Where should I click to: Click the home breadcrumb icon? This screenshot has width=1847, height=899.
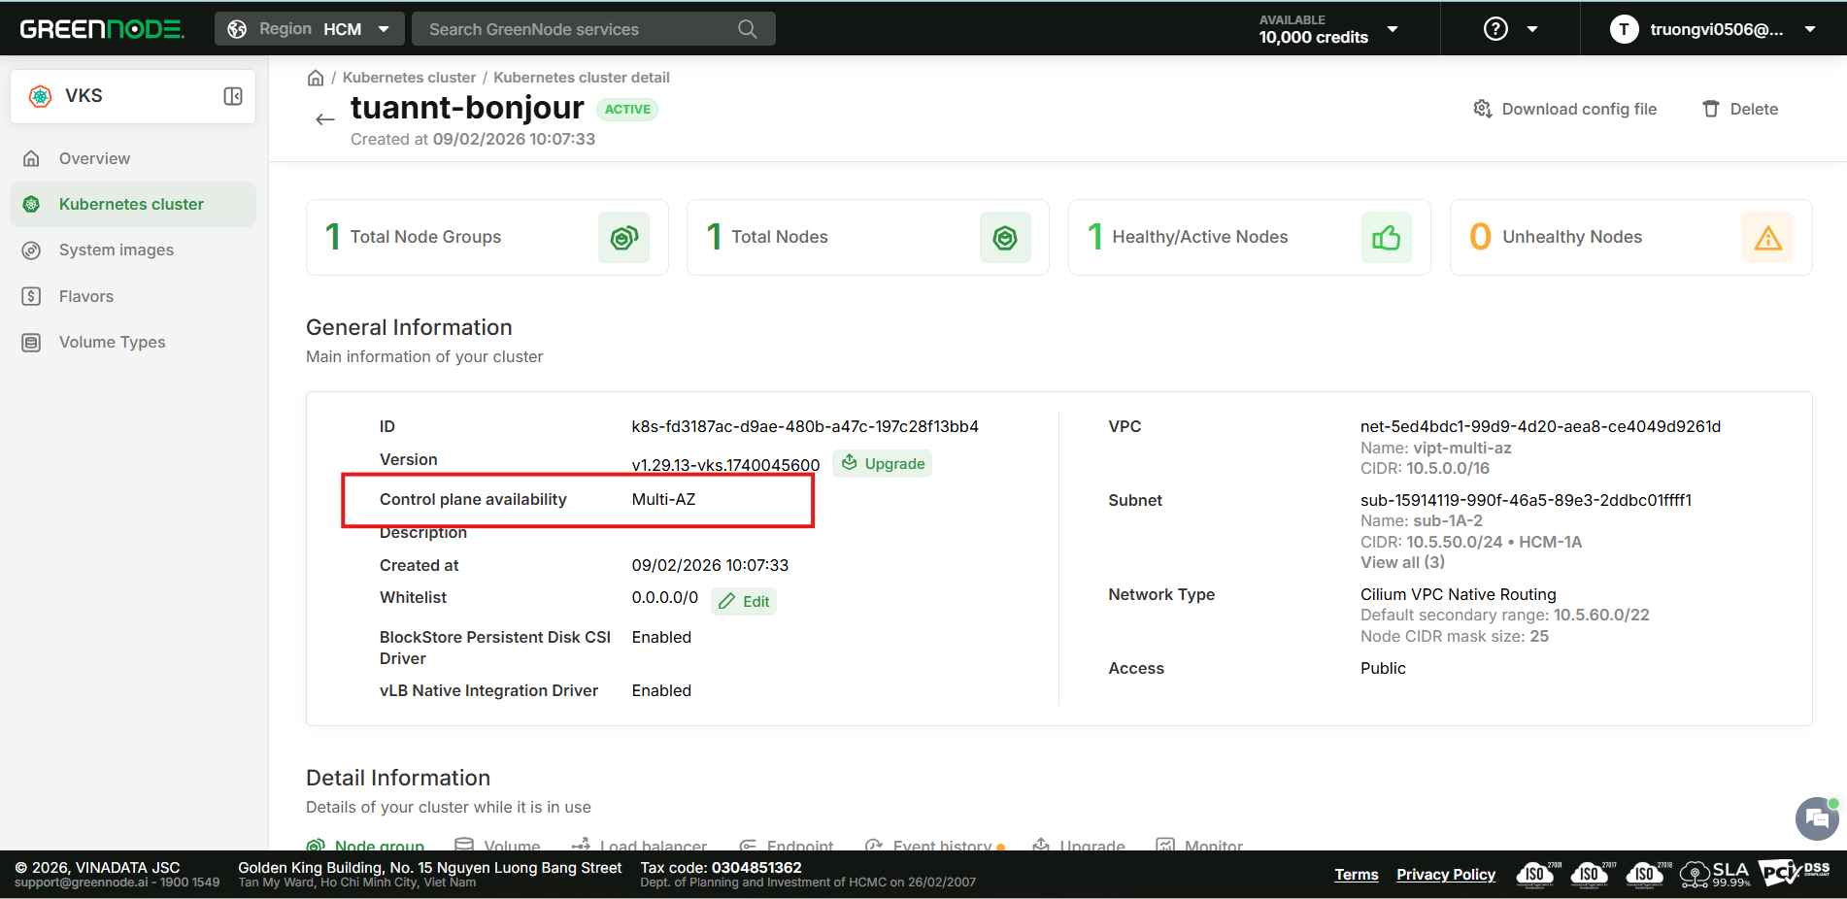[x=316, y=78]
